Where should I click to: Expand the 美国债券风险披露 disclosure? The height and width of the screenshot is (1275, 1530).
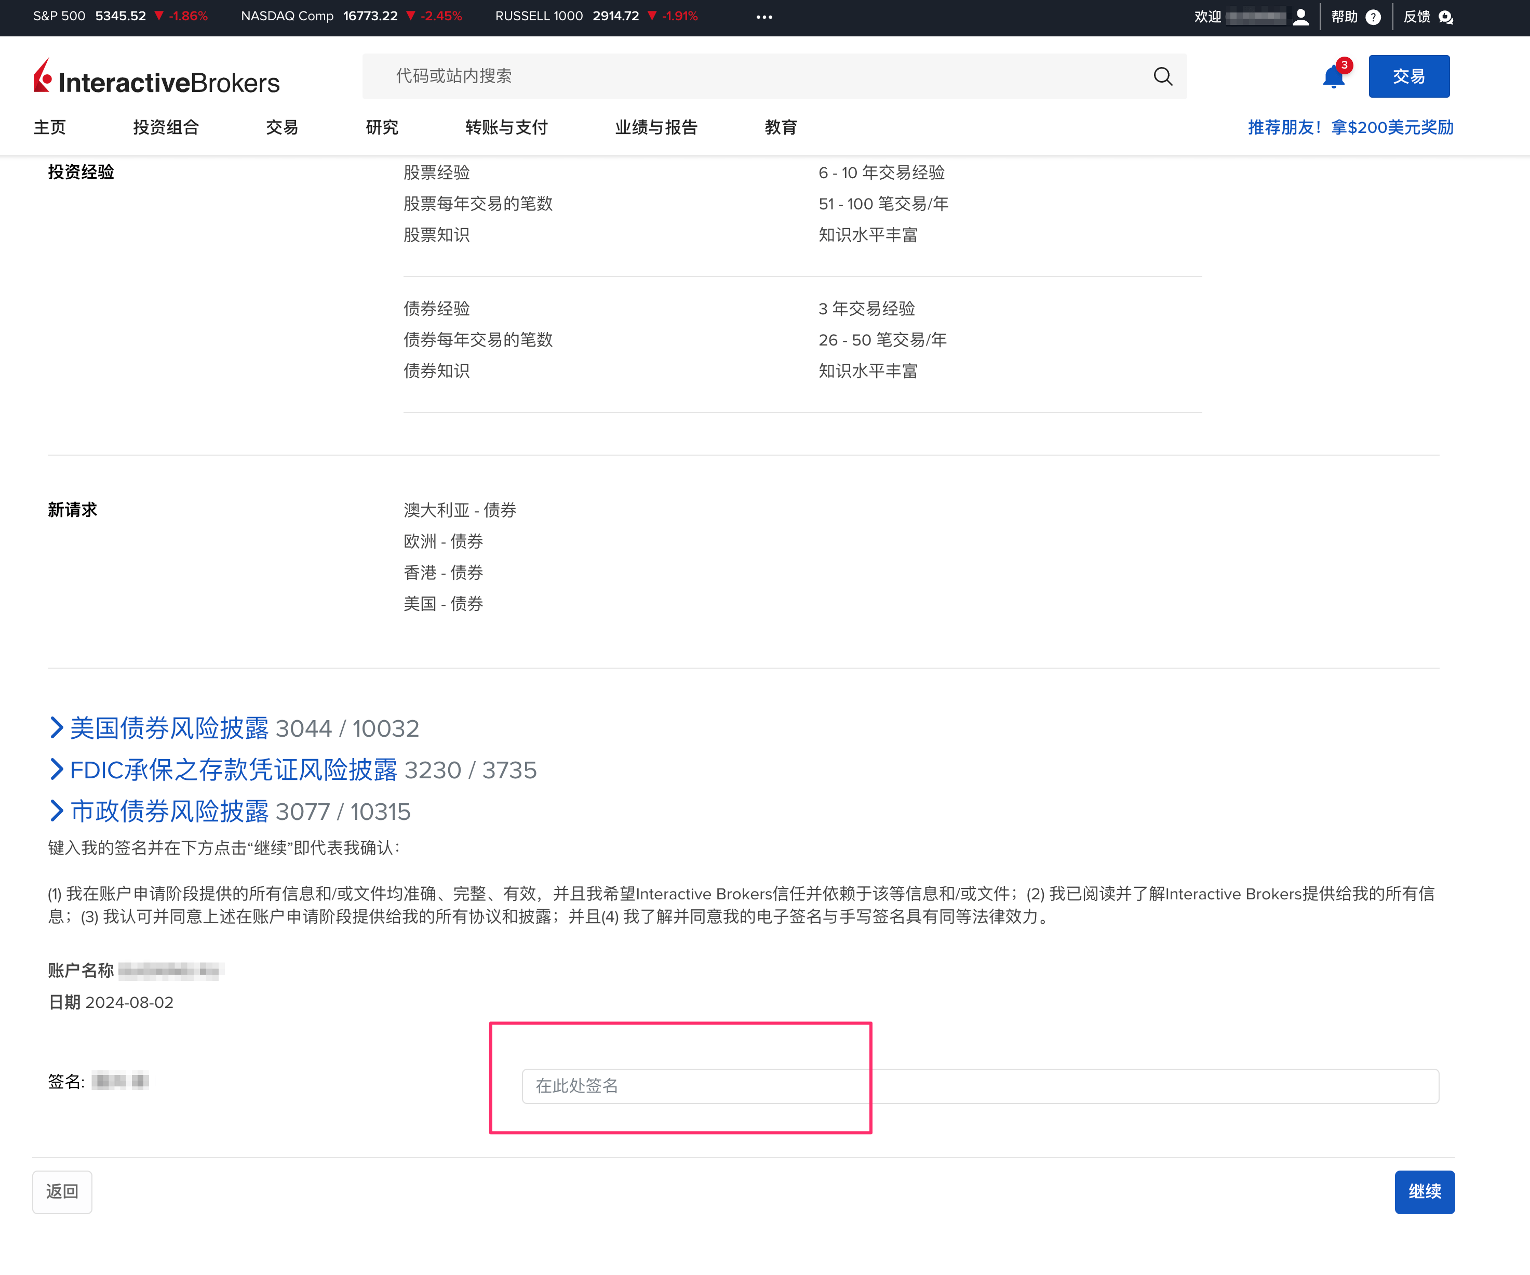(170, 728)
